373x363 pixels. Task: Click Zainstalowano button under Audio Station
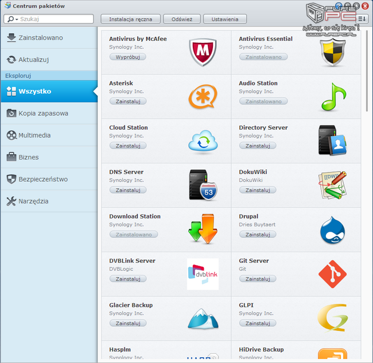(263, 102)
